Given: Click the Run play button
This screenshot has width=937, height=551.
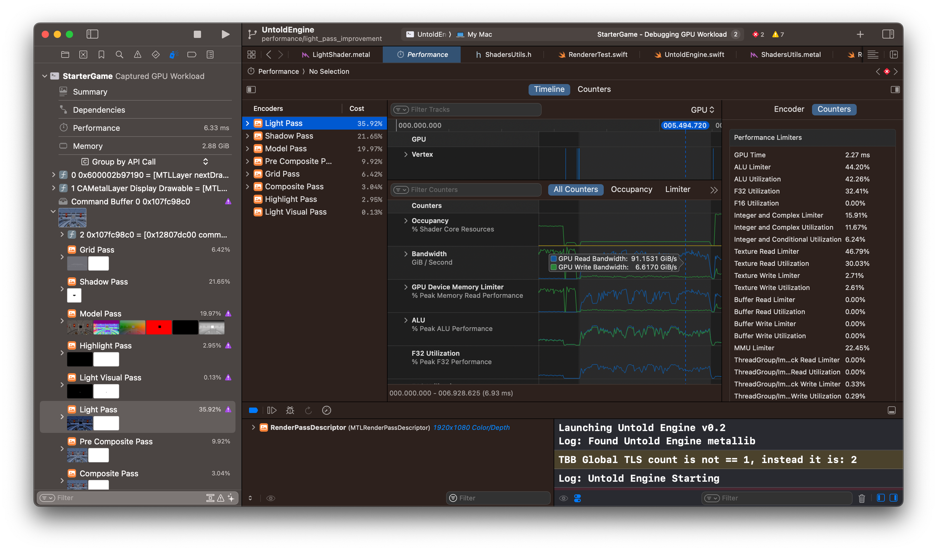Looking at the screenshot, I should click(225, 34).
